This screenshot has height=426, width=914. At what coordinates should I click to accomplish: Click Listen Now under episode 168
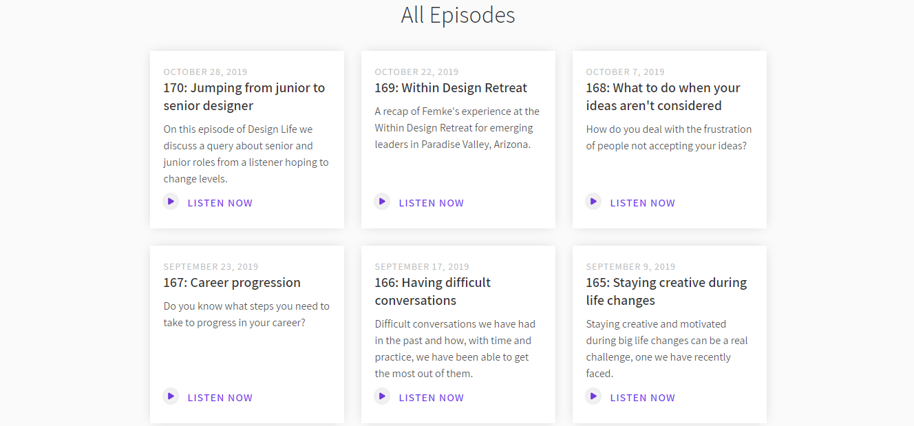pyautogui.click(x=643, y=203)
